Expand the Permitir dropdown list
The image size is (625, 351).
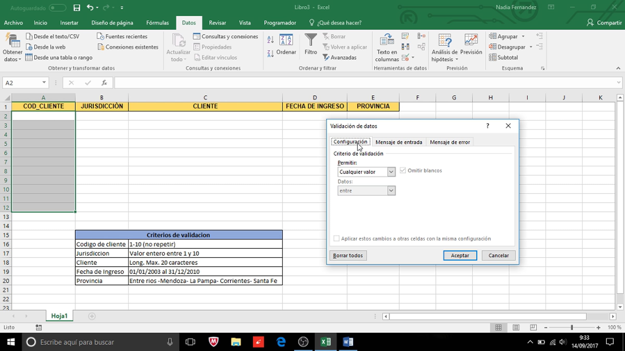tap(391, 172)
